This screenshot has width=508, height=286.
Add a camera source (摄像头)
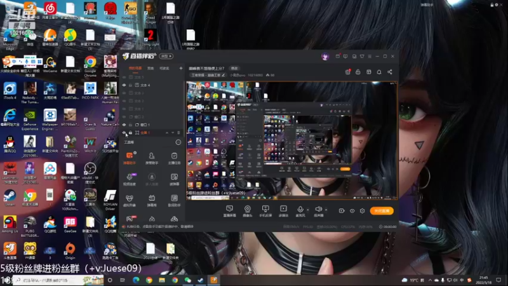coord(247,211)
